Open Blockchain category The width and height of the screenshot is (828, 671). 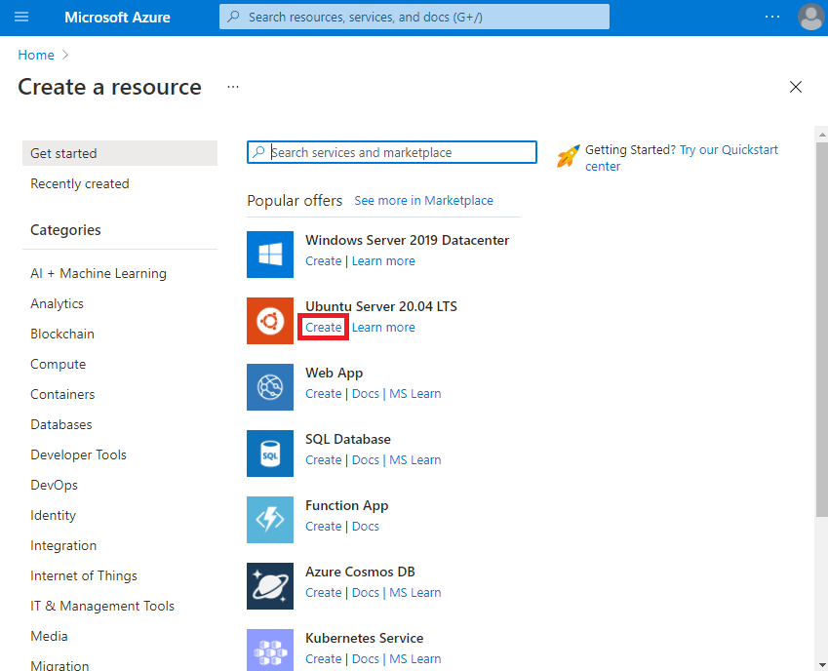(x=62, y=334)
